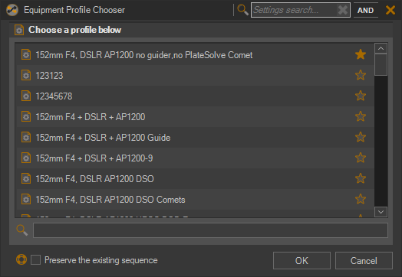402x277 pixels.
Task: Click profile icon beside AP1200 DSO Comets entry
Action: (x=26, y=200)
